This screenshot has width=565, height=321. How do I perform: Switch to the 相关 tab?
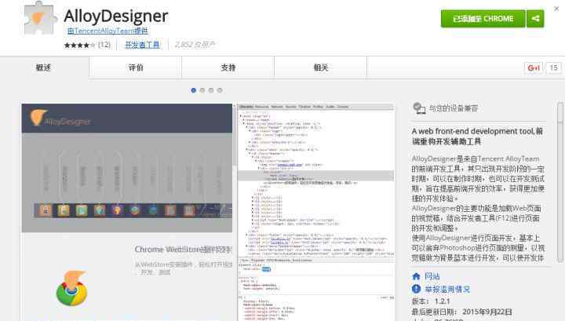[x=321, y=67]
